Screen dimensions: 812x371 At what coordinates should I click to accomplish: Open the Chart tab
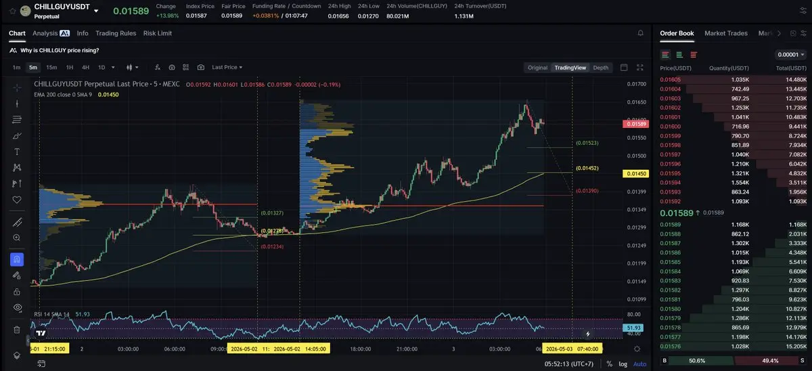pyautogui.click(x=17, y=33)
